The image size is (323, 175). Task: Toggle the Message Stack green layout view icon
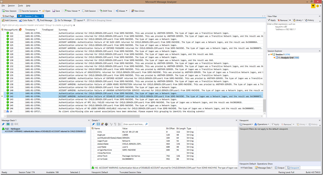click(8, 124)
